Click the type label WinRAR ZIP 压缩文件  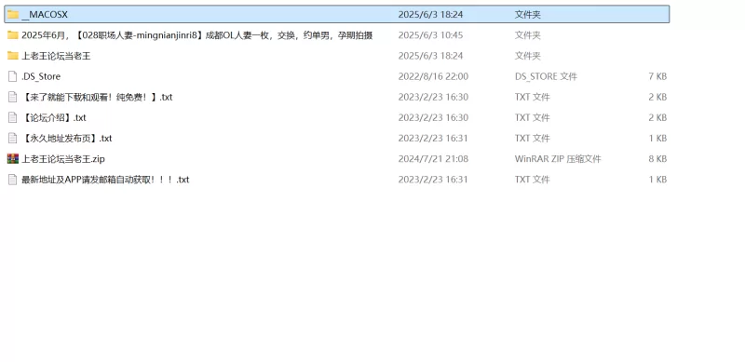coord(558,159)
